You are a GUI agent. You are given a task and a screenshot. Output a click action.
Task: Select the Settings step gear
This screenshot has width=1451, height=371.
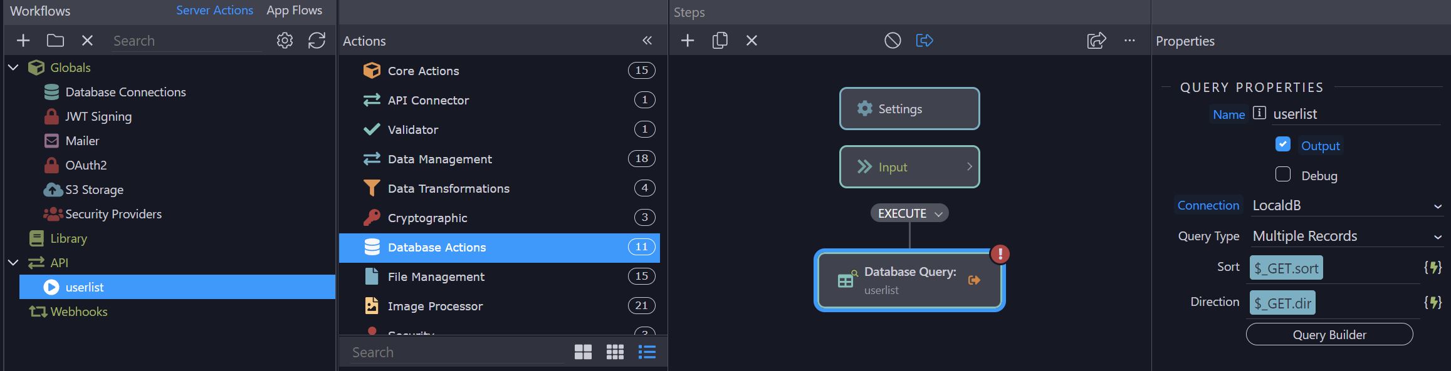[x=865, y=109]
